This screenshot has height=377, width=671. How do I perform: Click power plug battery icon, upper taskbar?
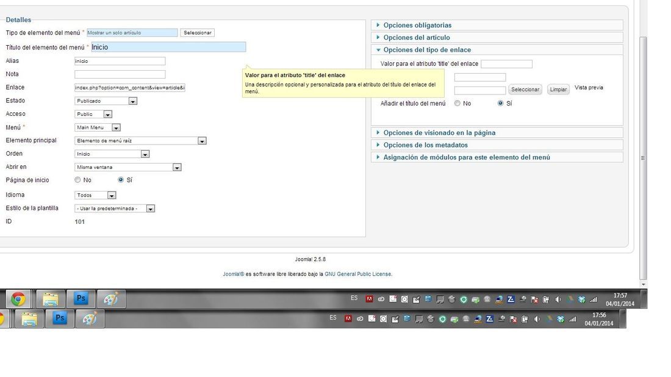point(545,300)
